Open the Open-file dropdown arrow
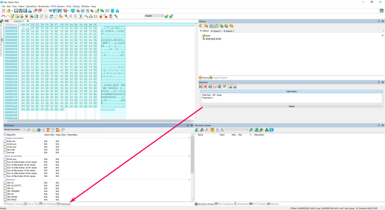This screenshot has height=210, width=385. coord(12,11)
